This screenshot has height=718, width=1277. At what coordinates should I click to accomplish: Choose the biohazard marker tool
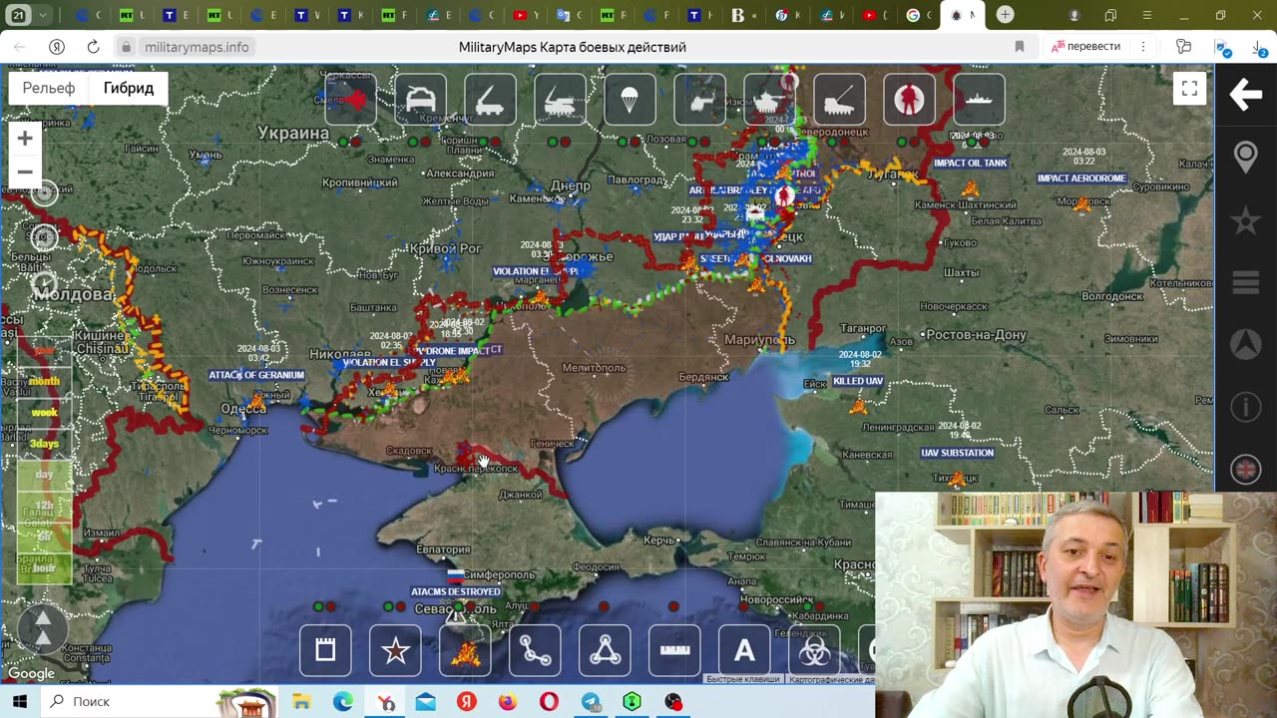coord(814,650)
